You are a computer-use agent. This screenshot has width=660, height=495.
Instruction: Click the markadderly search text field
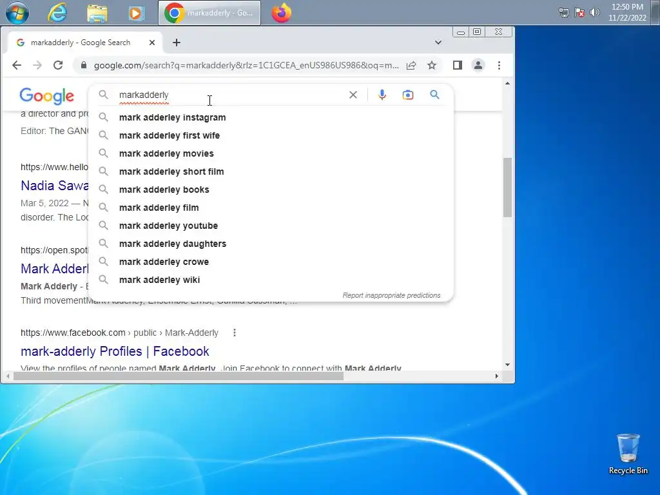pyautogui.click(x=231, y=95)
